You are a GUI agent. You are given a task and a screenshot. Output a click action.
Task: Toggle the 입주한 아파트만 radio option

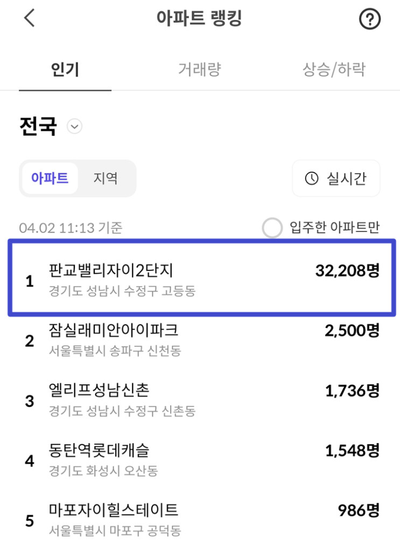(272, 228)
